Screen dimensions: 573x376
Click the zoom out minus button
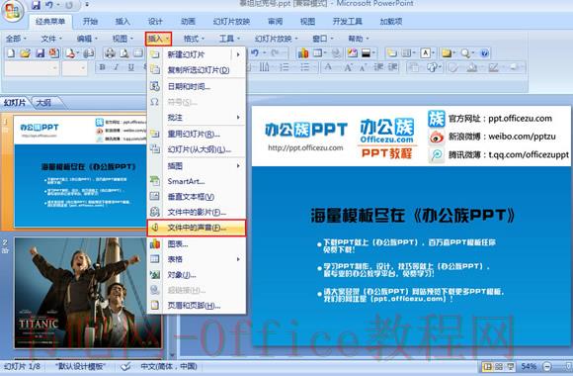coord(547,366)
